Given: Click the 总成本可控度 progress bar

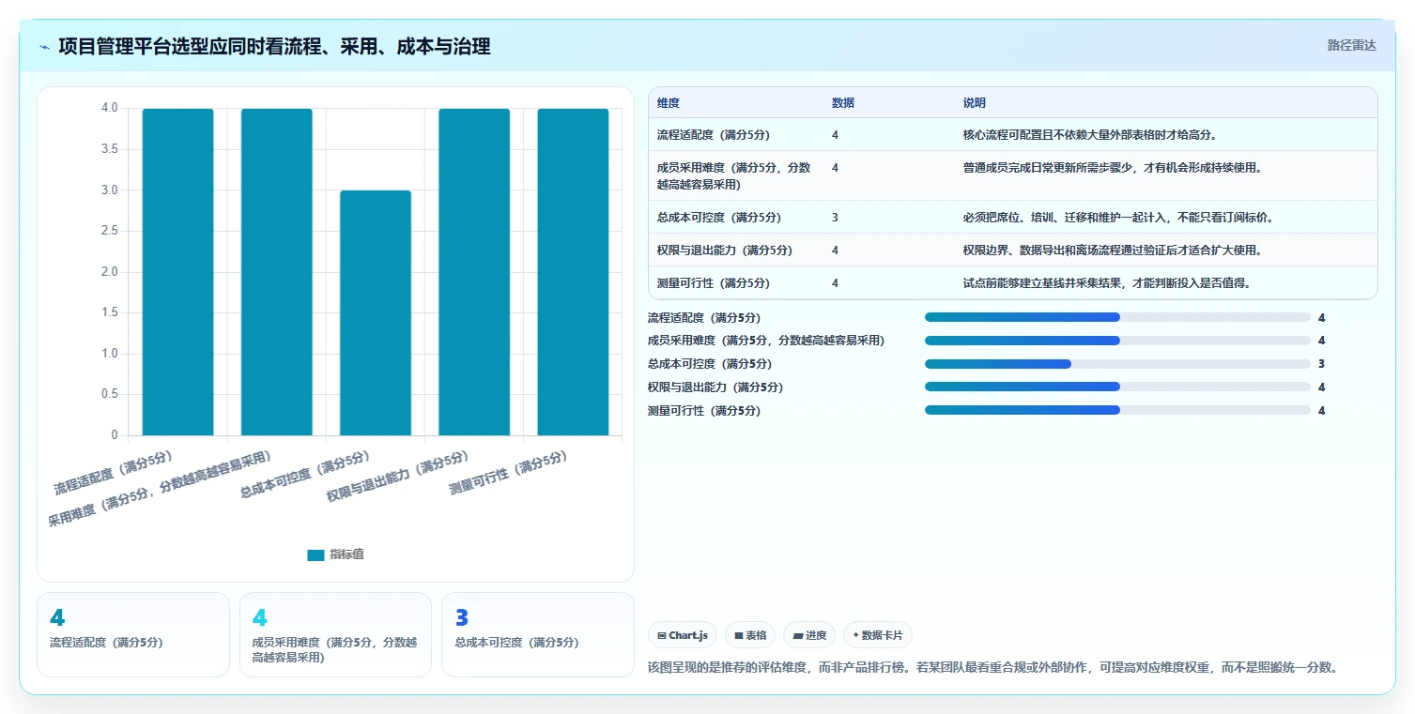Looking at the screenshot, I should coord(1117,364).
